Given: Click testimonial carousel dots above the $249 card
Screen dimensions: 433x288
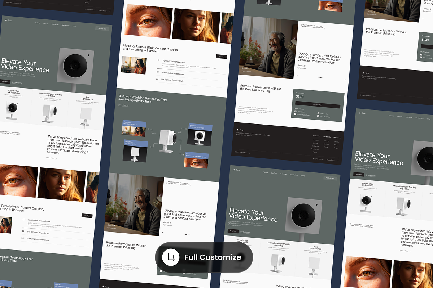Looking at the screenshot, I should 321,77.
